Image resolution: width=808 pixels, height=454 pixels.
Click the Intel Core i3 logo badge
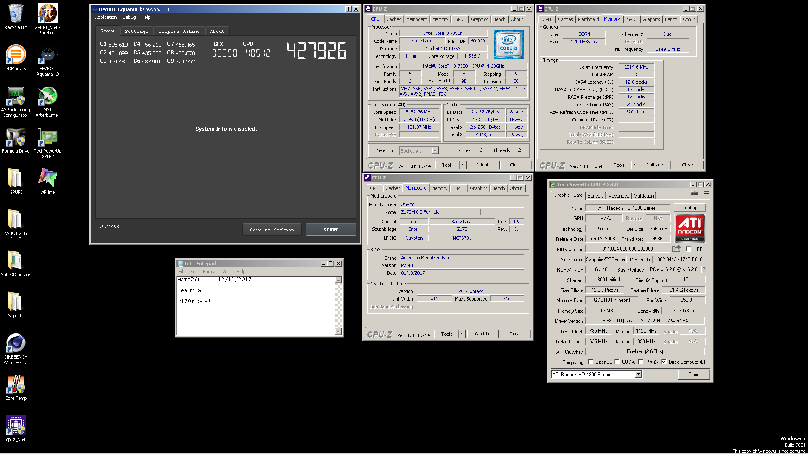point(508,45)
